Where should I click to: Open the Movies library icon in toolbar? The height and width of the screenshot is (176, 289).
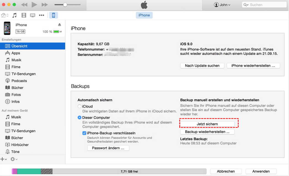[24, 15]
